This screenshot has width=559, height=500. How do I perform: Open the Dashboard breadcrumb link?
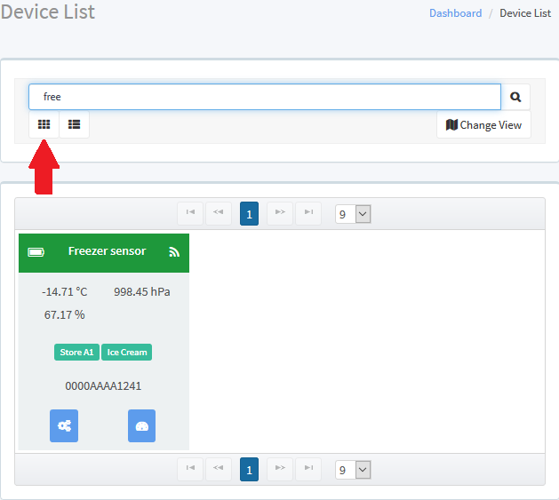point(455,13)
